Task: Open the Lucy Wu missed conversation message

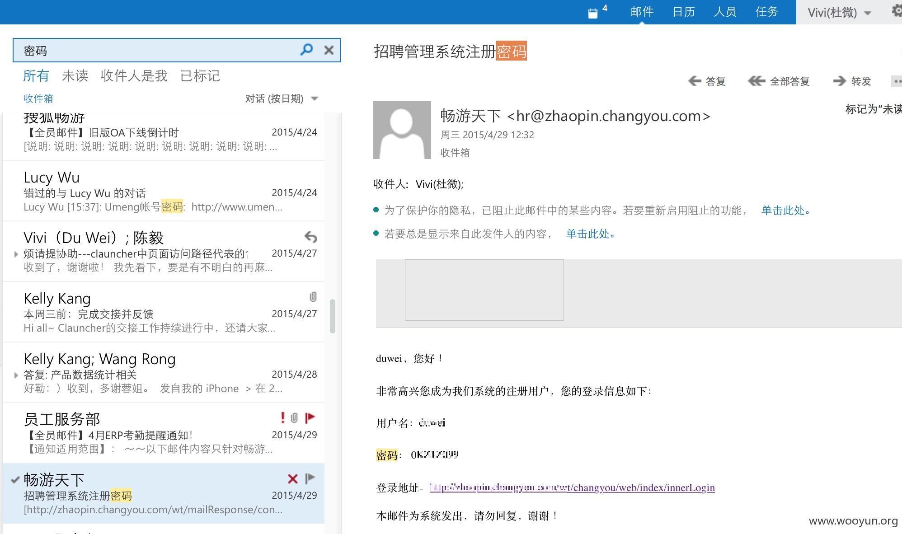Action: (164, 191)
